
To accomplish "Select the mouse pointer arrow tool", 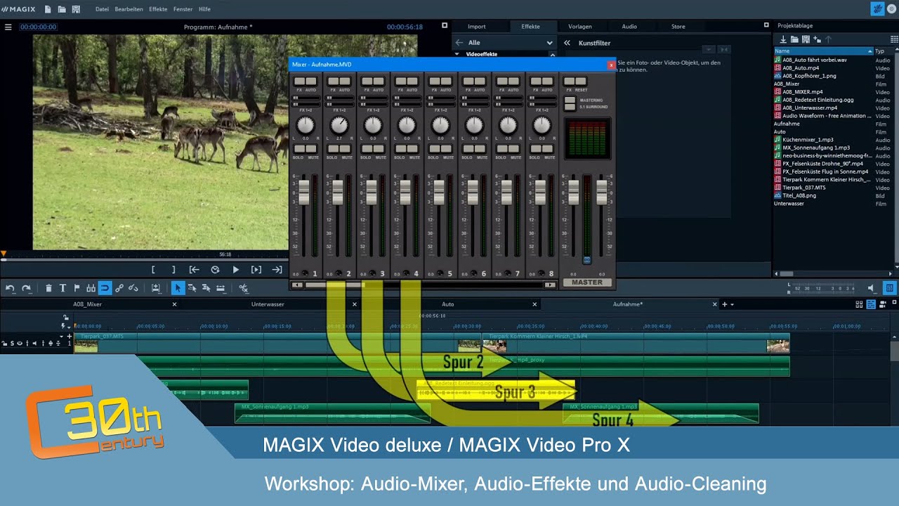I will tap(178, 288).
